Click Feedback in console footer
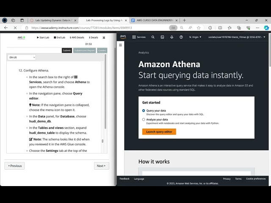The height and width of the screenshot is (203, 271). point(124,179)
